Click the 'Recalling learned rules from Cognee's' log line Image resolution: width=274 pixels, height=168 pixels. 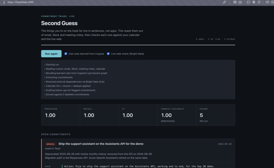pyautogui.click(x=76, y=73)
